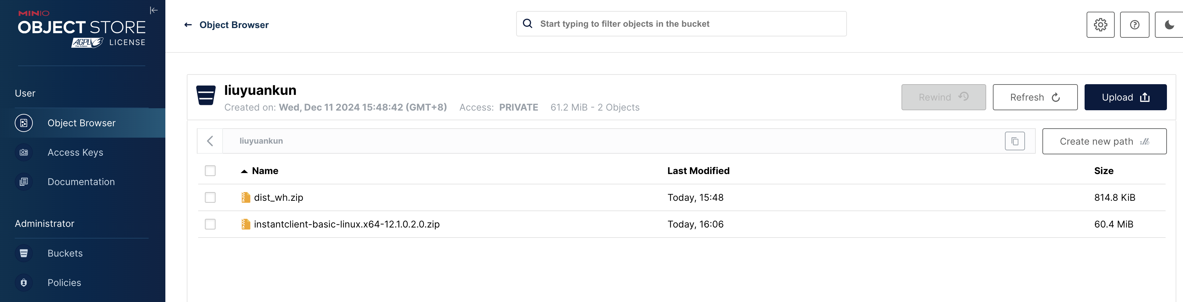The width and height of the screenshot is (1183, 302).
Task: Go back one path level chevron
Action: click(x=210, y=141)
